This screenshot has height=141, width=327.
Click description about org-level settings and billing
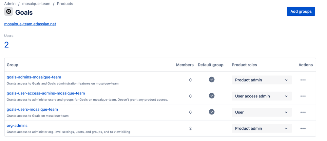[68, 132]
